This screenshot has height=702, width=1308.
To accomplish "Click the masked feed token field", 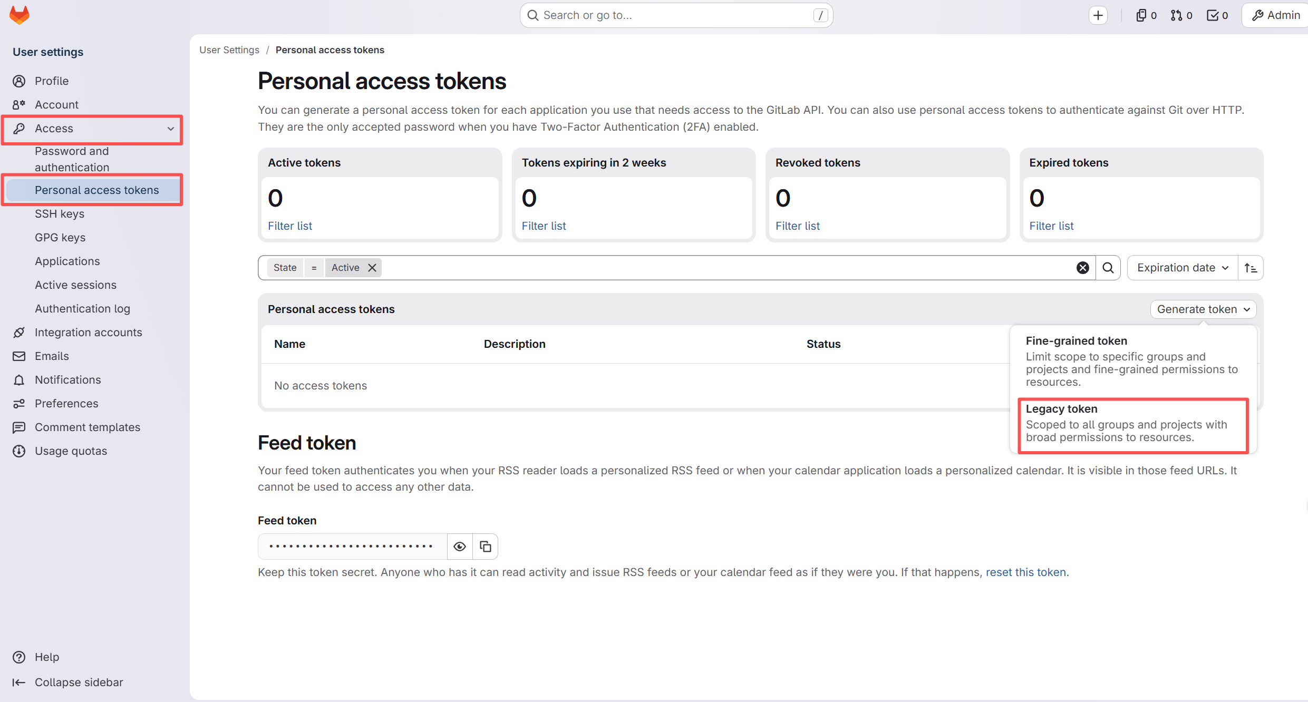I will (352, 547).
